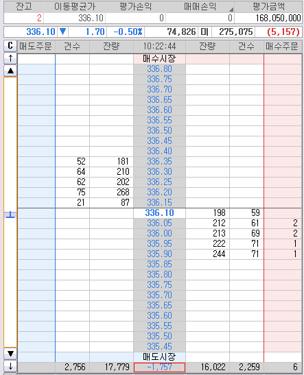Screen dimensions: 304x375
Task: Jump to top with thin up arrow
Action: pyautogui.click(x=10, y=58)
